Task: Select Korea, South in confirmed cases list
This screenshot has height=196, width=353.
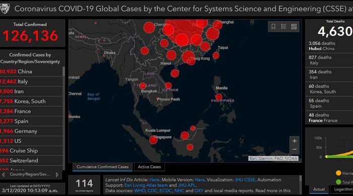Action: (31, 101)
